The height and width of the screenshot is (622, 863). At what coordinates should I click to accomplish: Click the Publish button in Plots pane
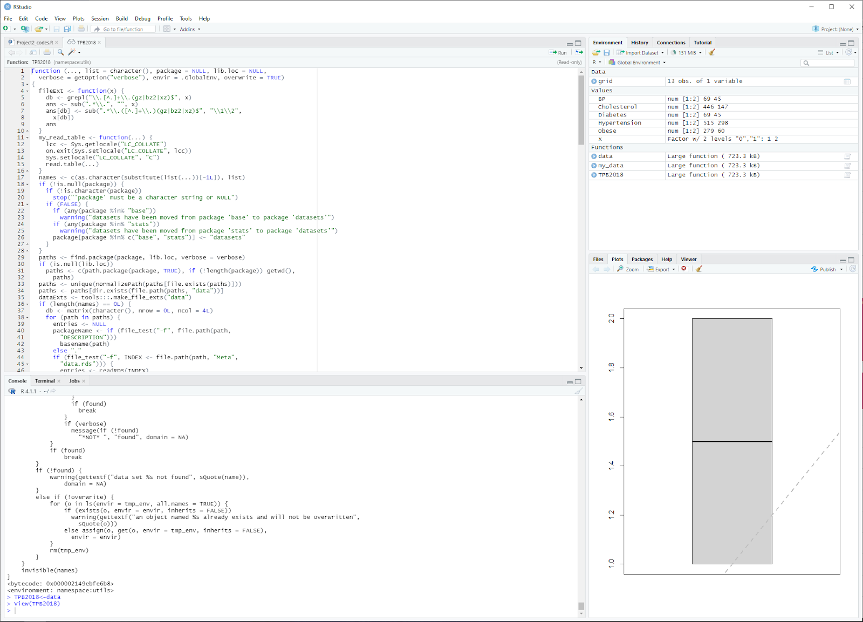(825, 269)
